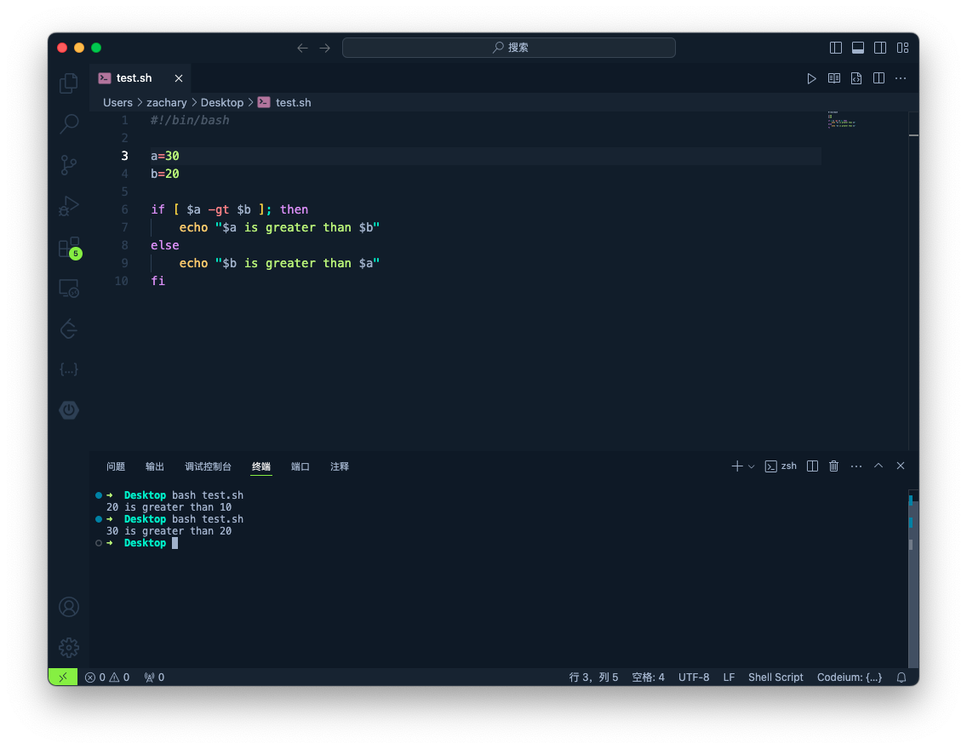Open the Extensions view with badge
This screenshot has height=749, width=967.
pyautogui.click(x=69, y=248)
